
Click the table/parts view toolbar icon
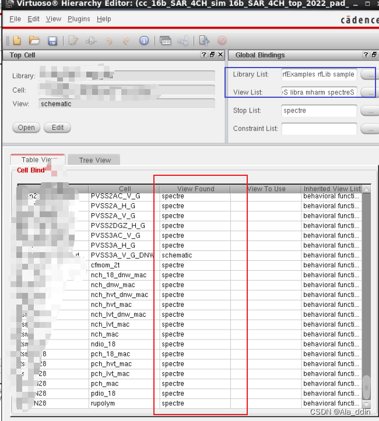coord(166,41)
